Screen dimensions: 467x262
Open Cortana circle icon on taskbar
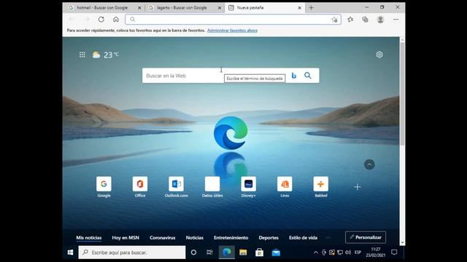193,253
